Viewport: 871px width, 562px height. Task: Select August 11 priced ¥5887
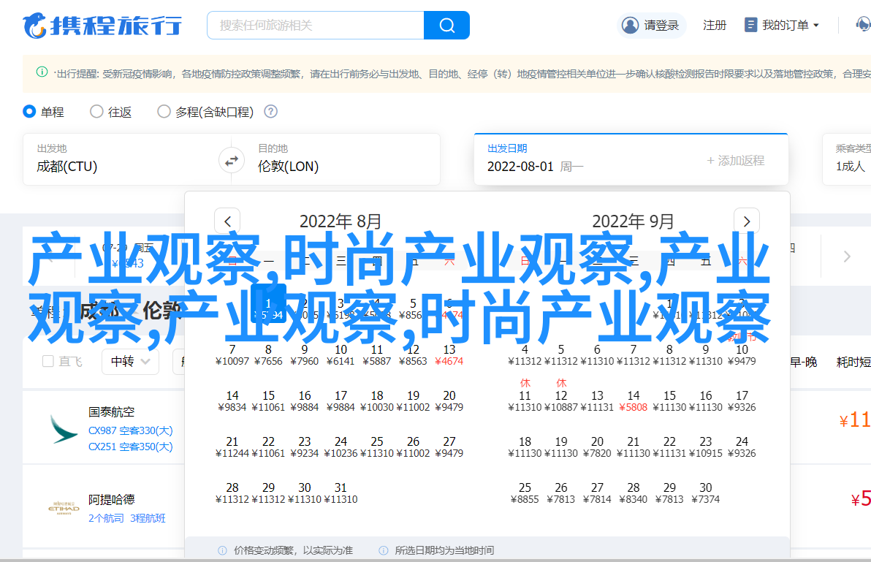click(x=376, y=355)
